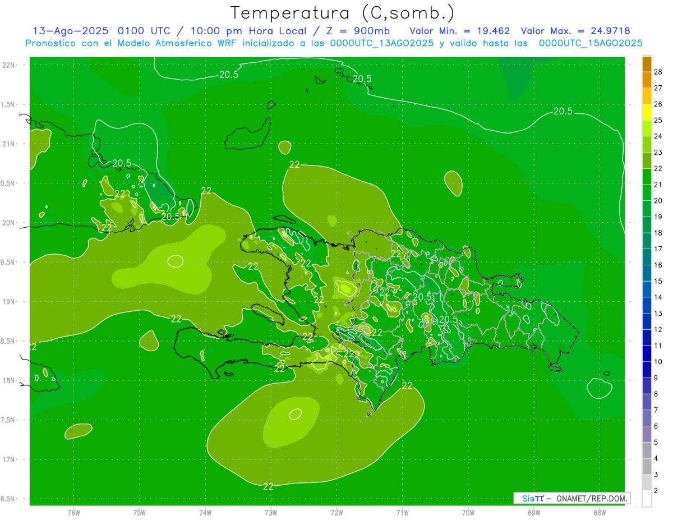
Task: Click the '22' contour label just above the 17N line
Action: [268, 486]
